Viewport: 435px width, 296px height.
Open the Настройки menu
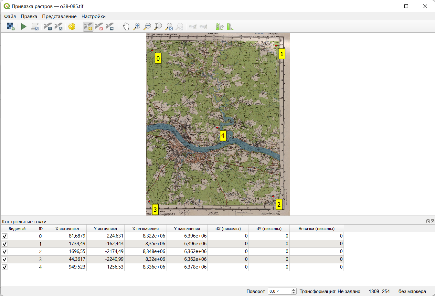pos(93,16)
